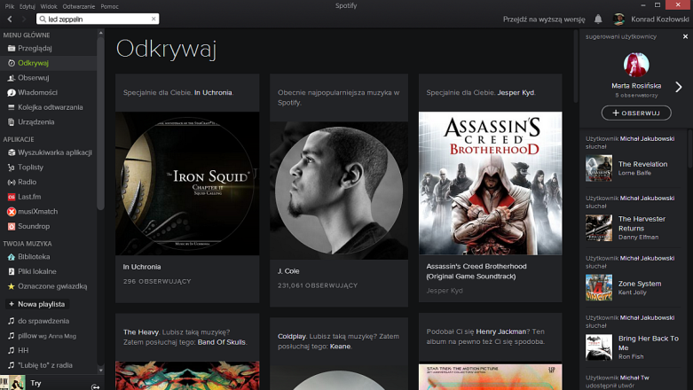This screenshot has width=693, height=390.
Task: Click the share icon beside Try
Action: pyautogui.click(x=95, y=387)
